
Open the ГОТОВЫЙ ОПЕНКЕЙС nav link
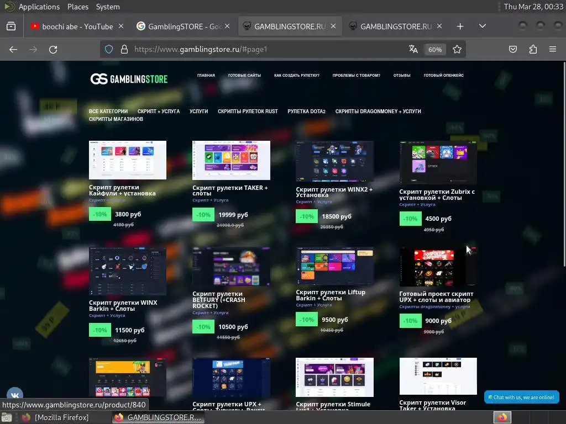pyautogui.click(x=444, y=75)
